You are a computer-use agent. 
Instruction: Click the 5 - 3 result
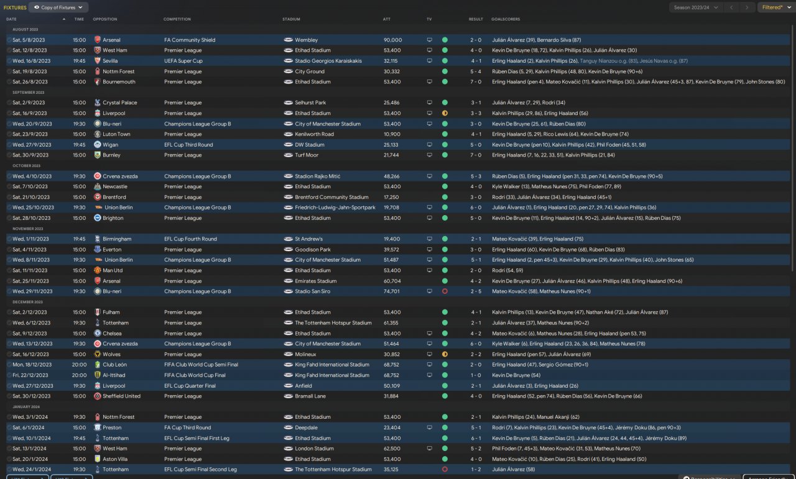point(476,176)
